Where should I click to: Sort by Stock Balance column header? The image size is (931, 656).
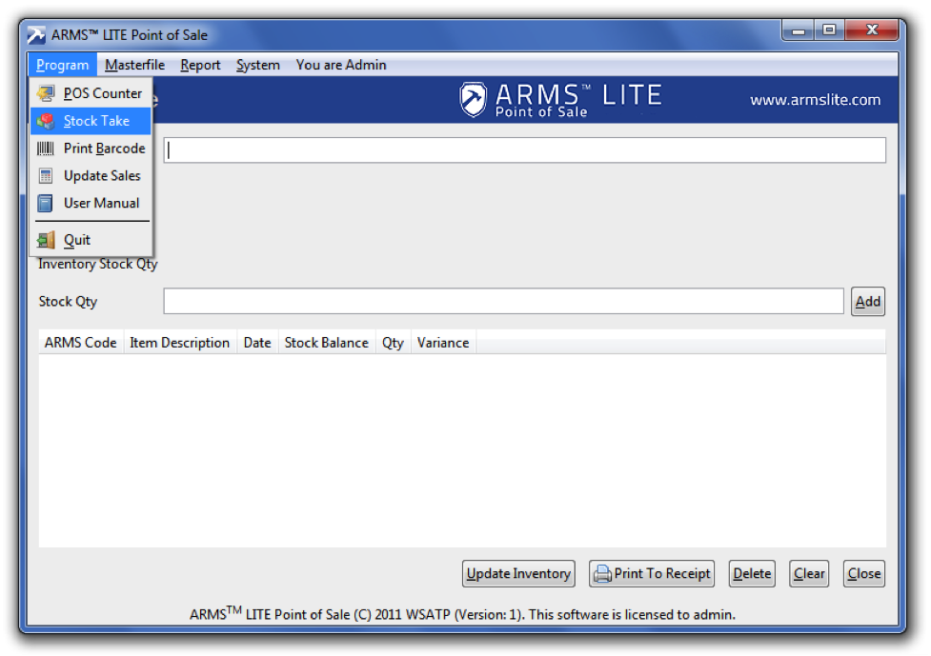coord(327,343)
